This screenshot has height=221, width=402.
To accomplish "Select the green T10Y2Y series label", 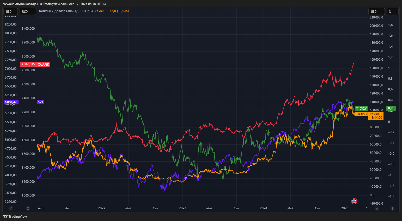I will (x=361, y=108).
